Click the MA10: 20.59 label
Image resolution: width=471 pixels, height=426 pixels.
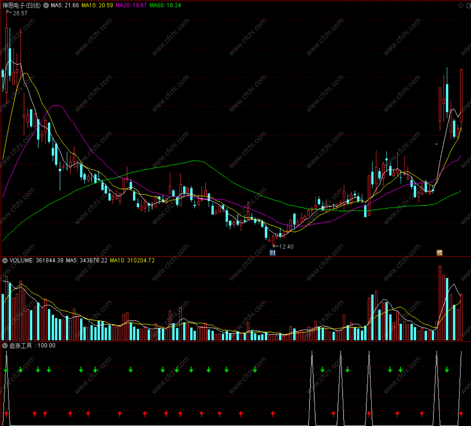[x=97, y=5]
